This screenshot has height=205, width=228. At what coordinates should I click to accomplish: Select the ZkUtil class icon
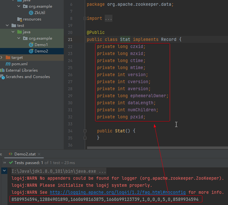31,13
